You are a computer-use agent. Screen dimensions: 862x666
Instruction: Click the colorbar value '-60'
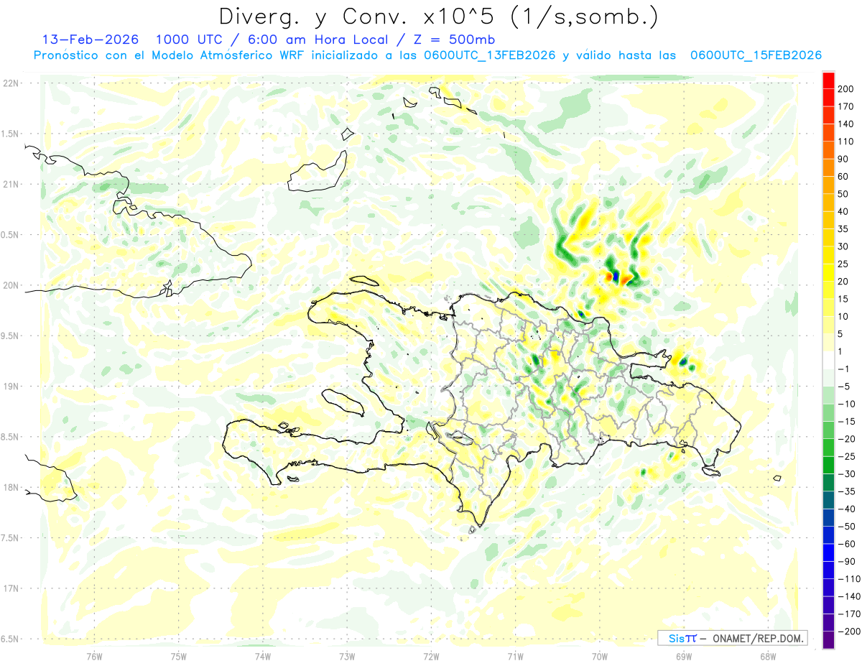846,545
